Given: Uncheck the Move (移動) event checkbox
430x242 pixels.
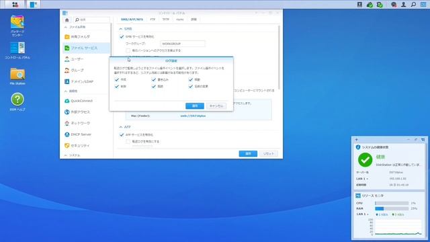Looking at the screenshot, I should coord(191,79).
